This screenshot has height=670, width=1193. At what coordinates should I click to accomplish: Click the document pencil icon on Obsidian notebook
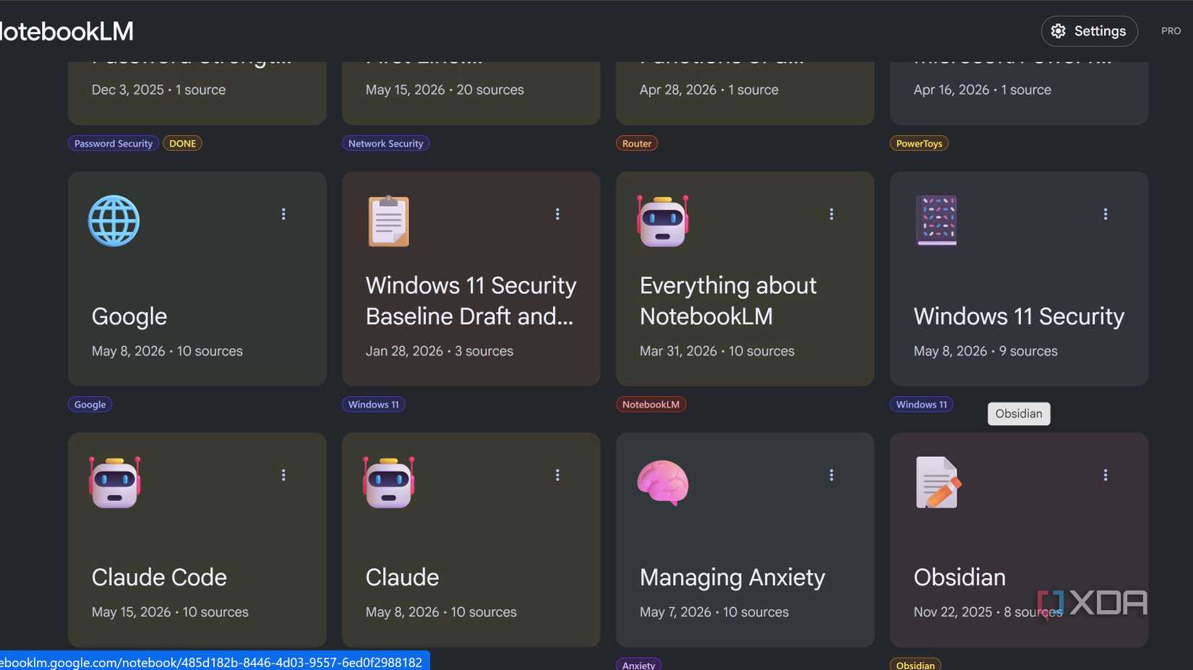937,482
